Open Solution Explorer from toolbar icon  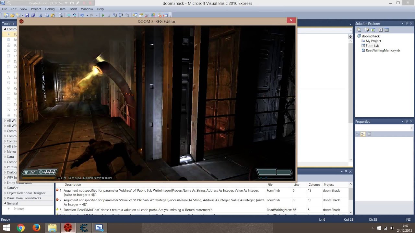(x=135, y=15)
